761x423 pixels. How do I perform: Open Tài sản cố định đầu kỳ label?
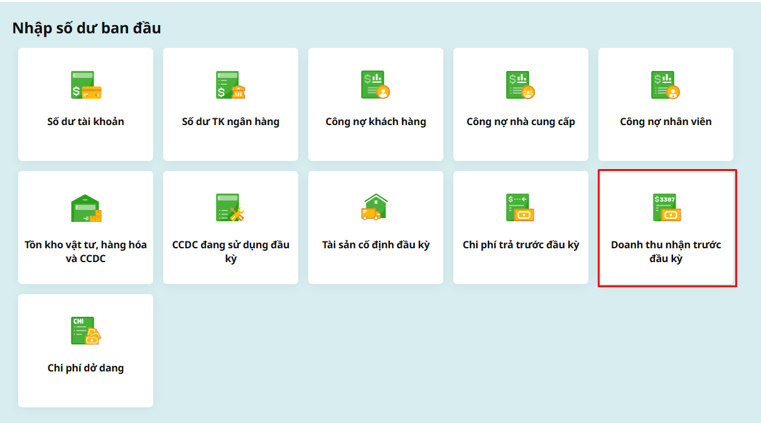click(x=375, y=245)
